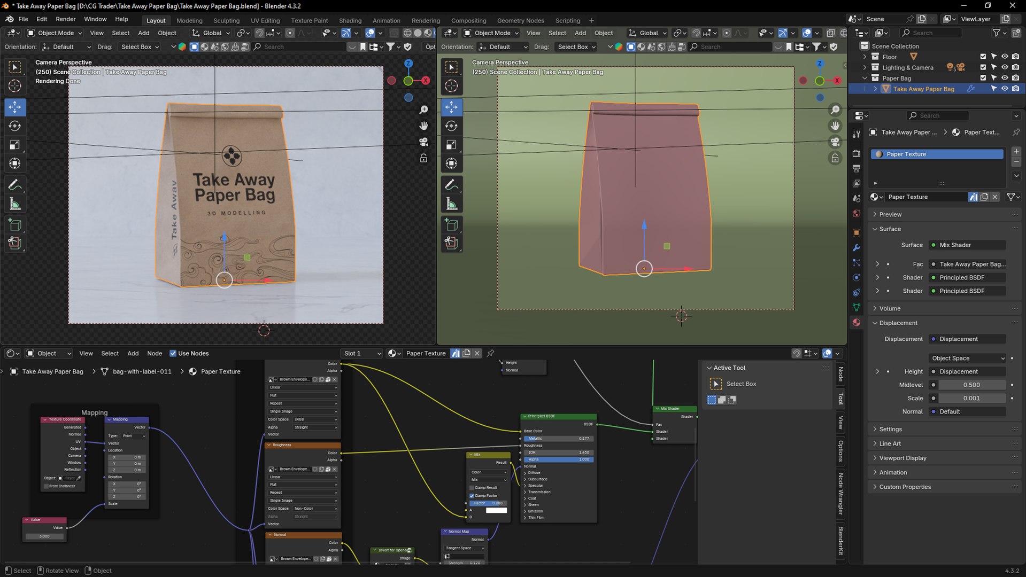
Task: Open Object Space displacement dropdown
Action: [x=967, y=358]
